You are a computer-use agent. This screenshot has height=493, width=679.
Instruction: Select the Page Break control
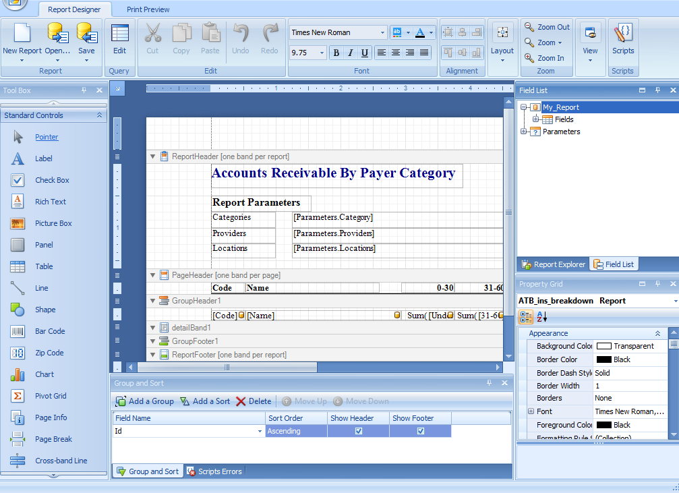53,439
